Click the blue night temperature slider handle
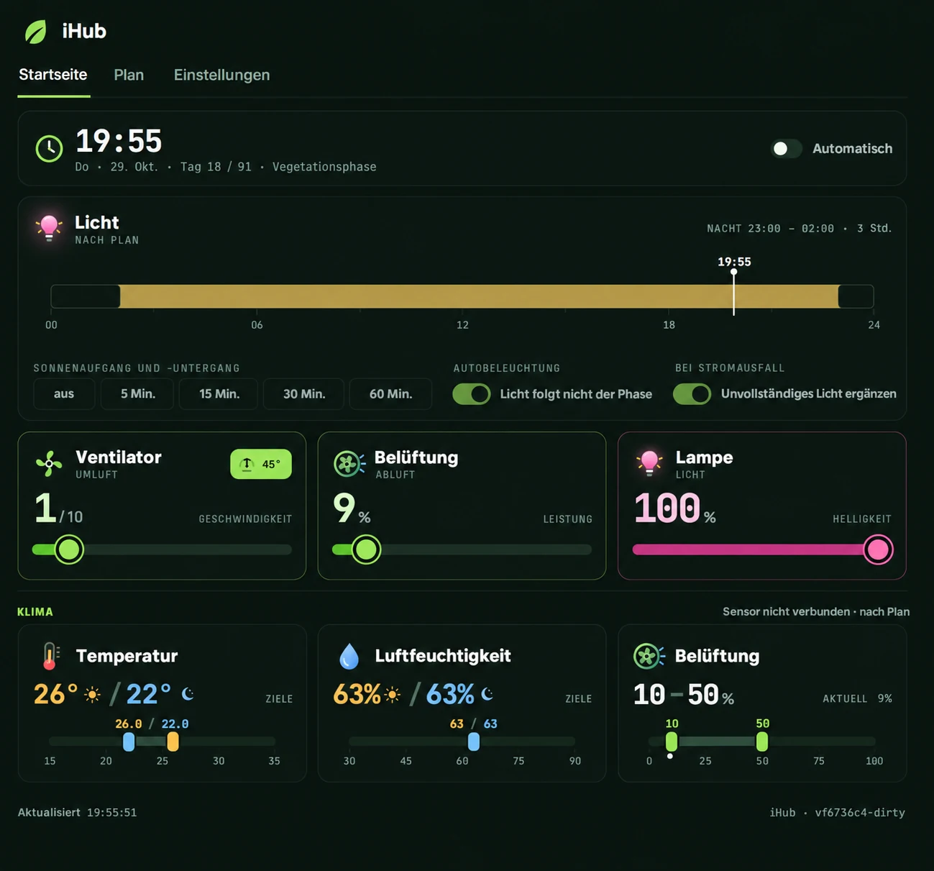934x871 pixels. pyautogui.click(x=129, y=742)
